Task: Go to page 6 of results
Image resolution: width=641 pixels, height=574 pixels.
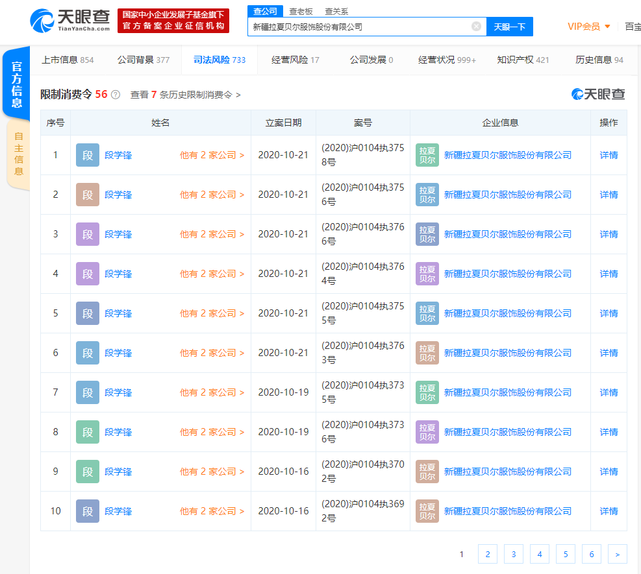Action: pos(592,554)
